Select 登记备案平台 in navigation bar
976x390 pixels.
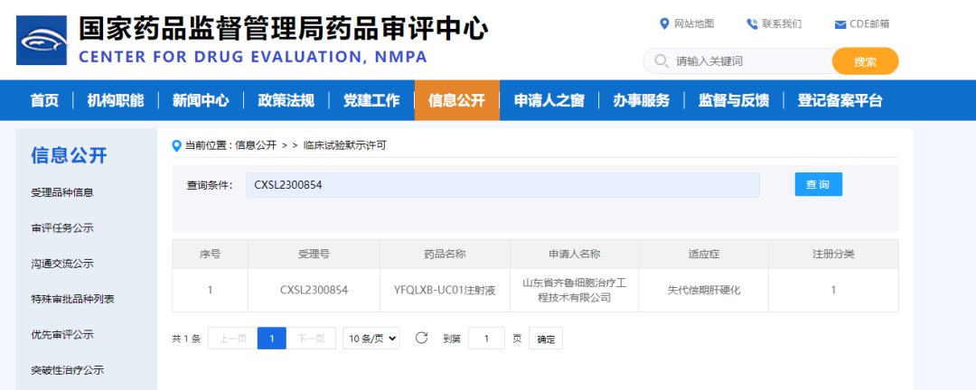click(840, 100)
